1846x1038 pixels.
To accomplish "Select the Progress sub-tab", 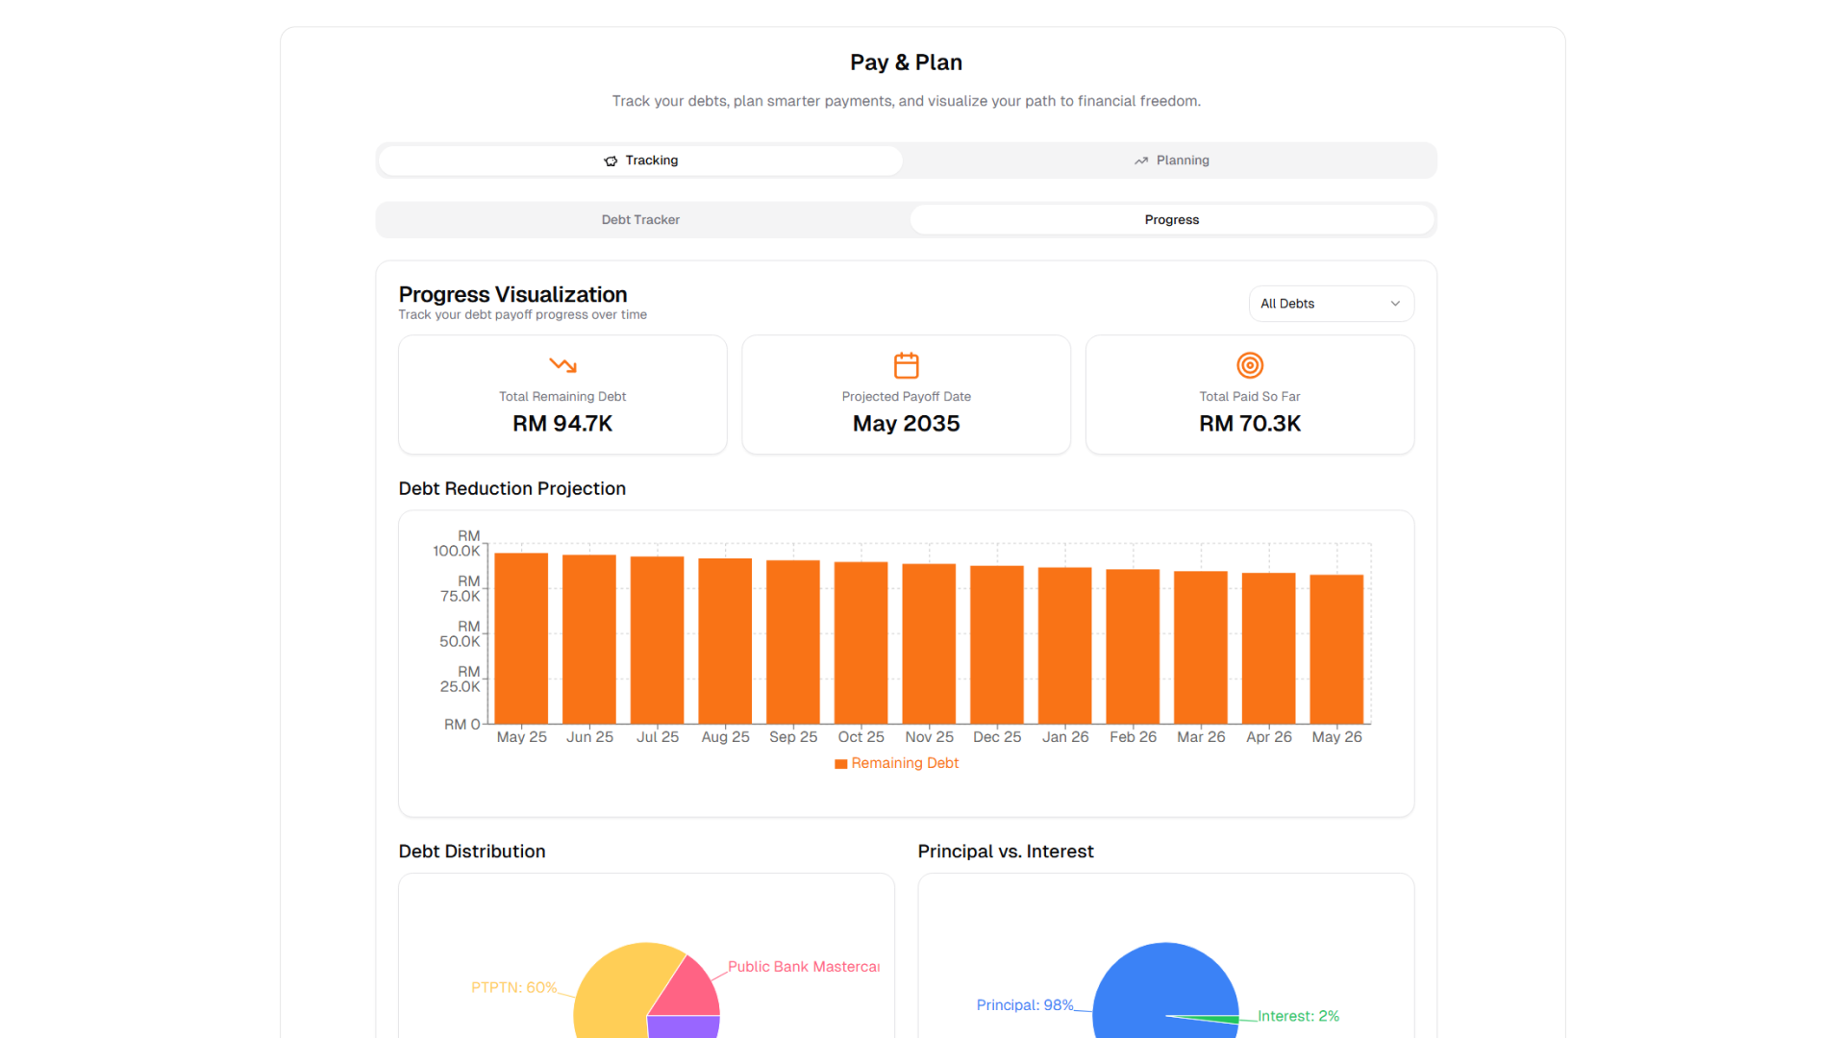I will 1171,220.
